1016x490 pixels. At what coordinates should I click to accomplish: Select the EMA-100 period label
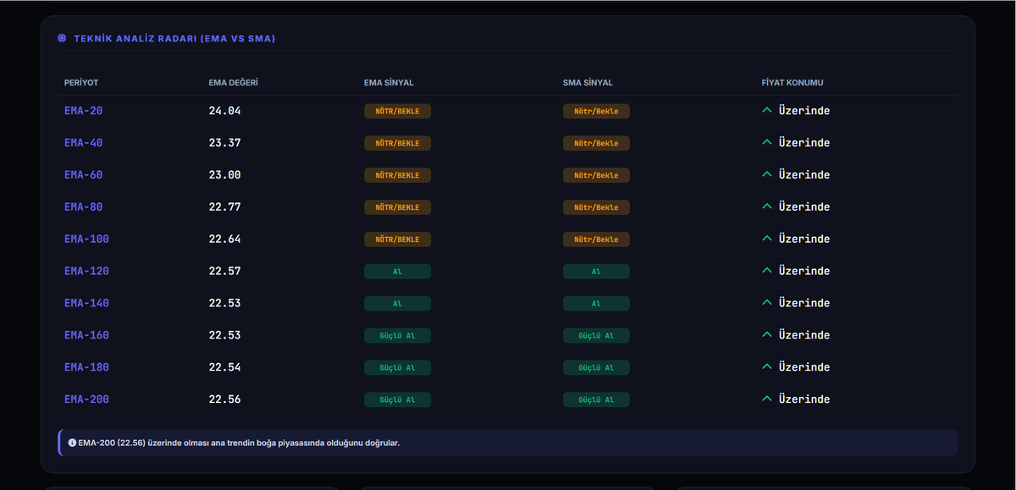(x=86, y=239)
